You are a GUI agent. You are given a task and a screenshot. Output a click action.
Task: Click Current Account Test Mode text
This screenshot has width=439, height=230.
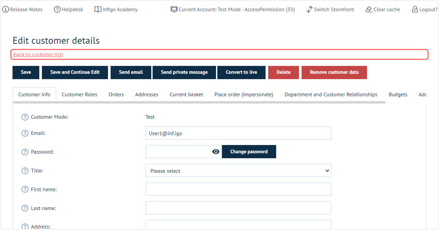pyautogui.click(x=237, y=9)
